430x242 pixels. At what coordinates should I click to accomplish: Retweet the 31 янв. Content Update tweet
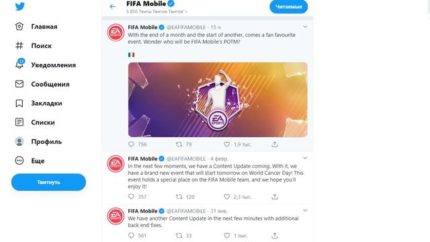pyautogui.click(x=179, y=235)
